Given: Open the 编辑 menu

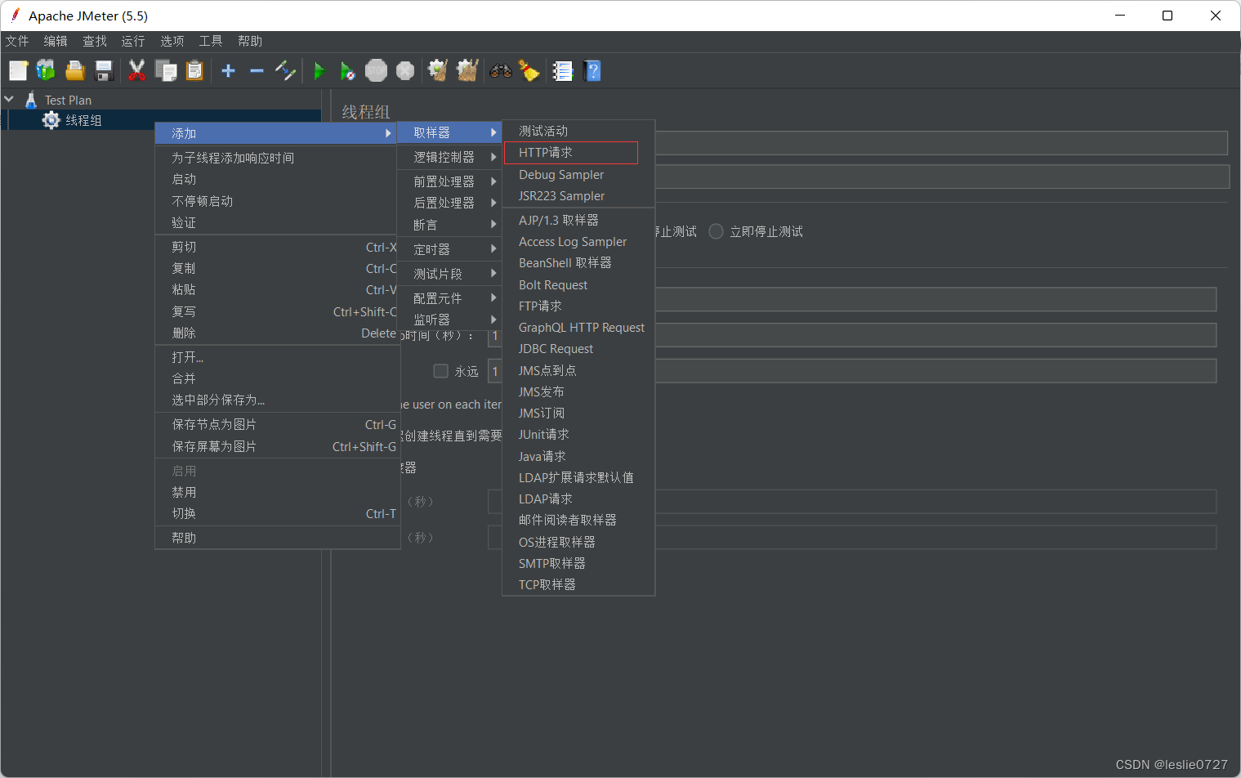Looking at the screenshot, I should click(56, 41).
